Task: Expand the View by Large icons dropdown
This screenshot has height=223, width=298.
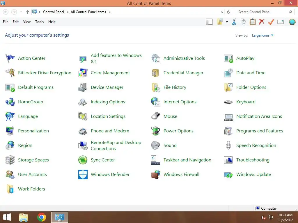Action: [262, 35]
